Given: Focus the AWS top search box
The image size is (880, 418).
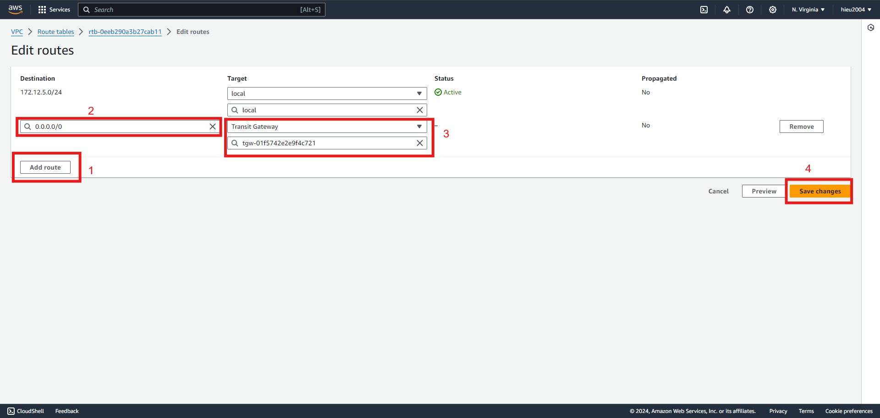Looking at the screenshot, I should [202, 10].
